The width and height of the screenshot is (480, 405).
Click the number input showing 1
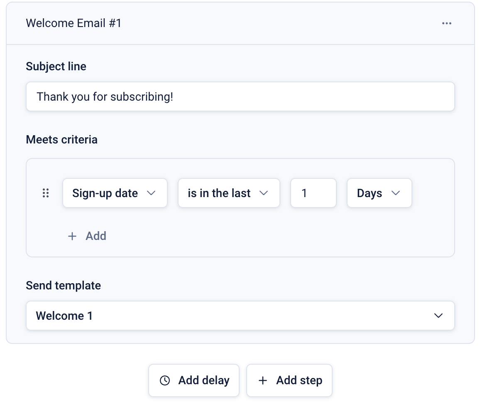click(313, 193)
